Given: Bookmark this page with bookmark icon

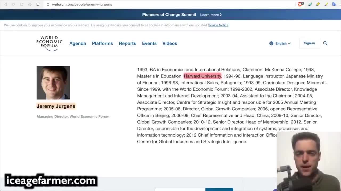Looking at the screenshot, I should [x=38, y=4].
